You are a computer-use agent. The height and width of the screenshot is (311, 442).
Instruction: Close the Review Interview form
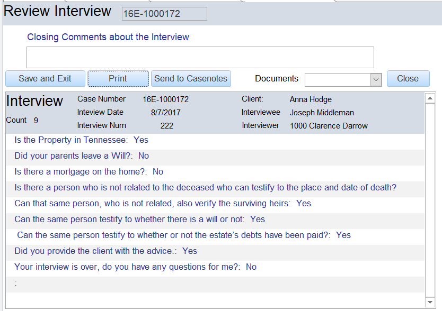point(408,79)
